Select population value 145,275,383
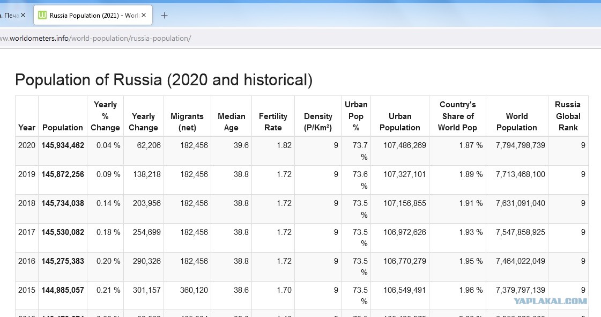 tap(63, 261)
